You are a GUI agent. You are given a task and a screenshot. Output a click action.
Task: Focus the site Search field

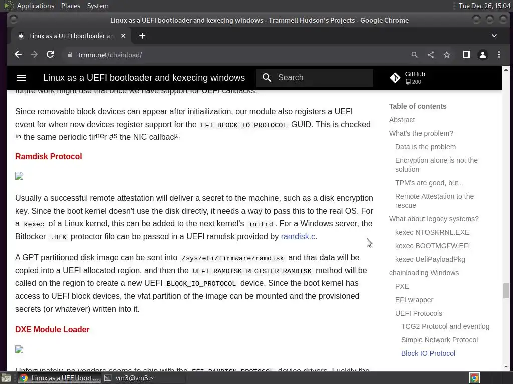(x=315, y=77)
